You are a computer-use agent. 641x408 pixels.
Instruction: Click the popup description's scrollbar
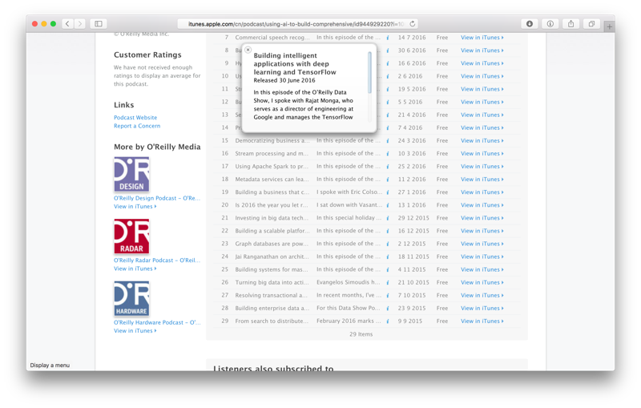click(x=369, y=72)
